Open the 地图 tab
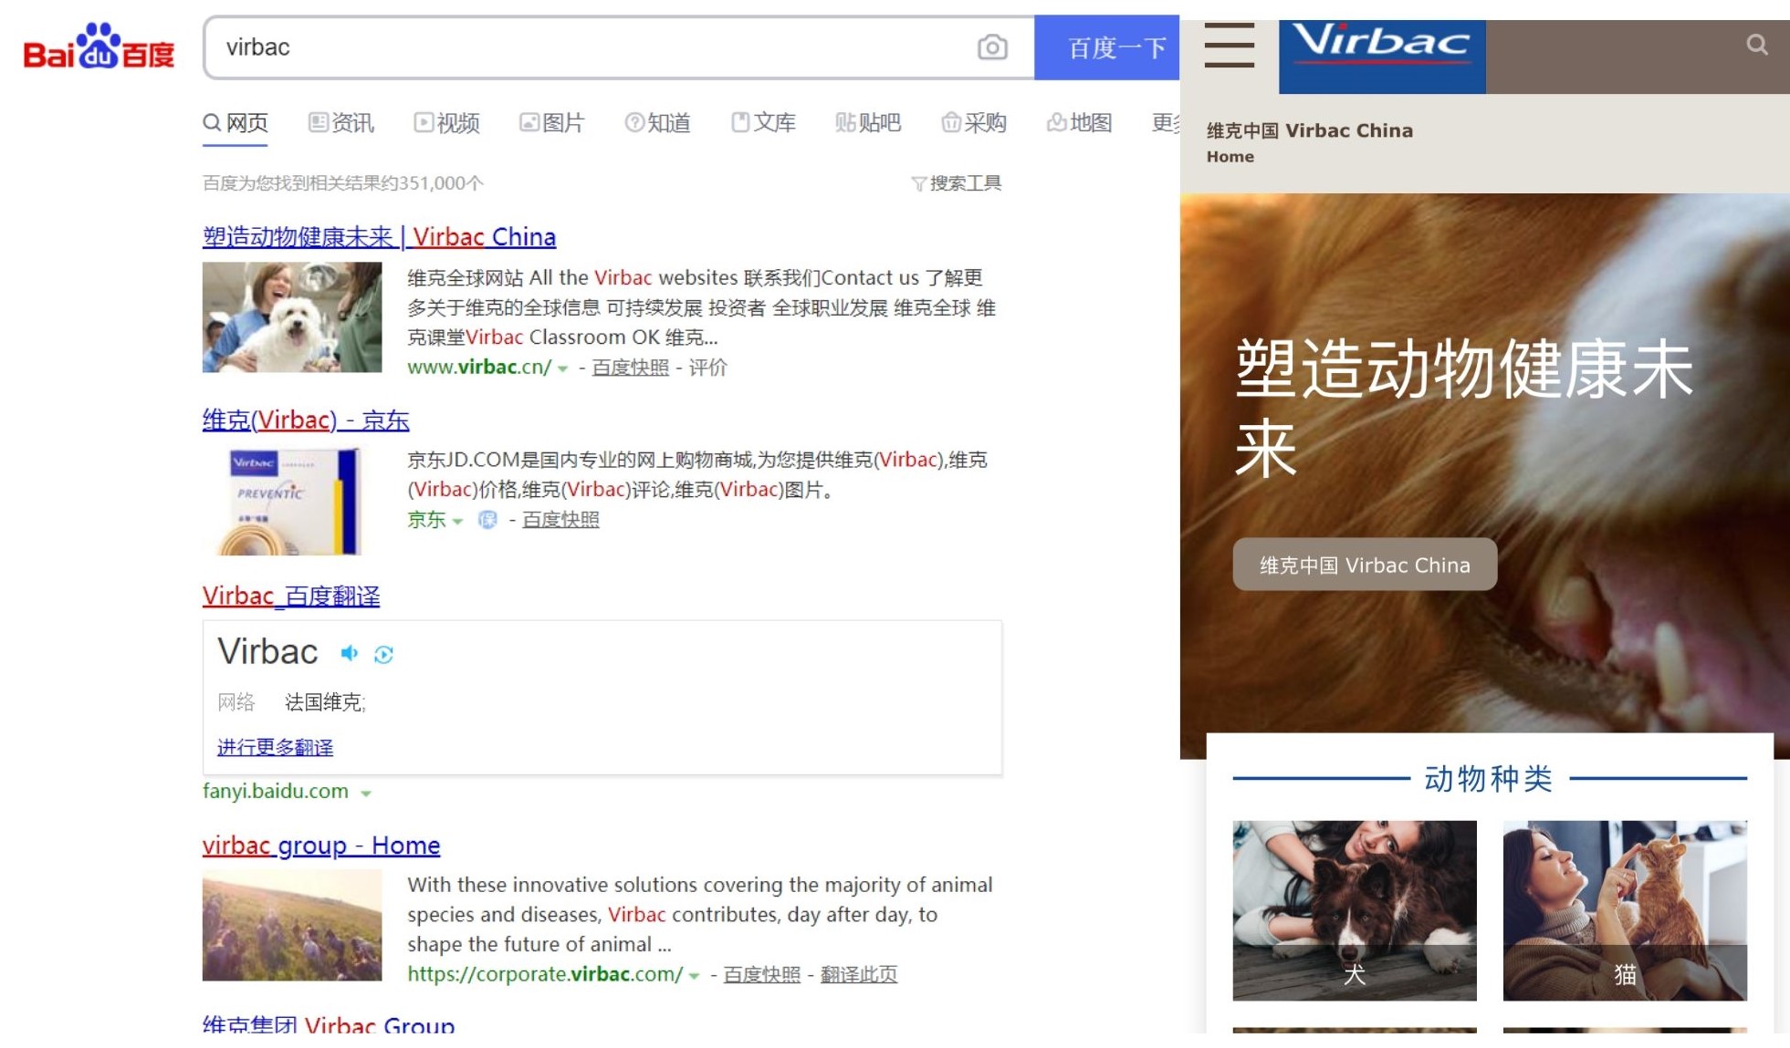This screenshot has height=1048, width=1790. (x=1080, y=123)
